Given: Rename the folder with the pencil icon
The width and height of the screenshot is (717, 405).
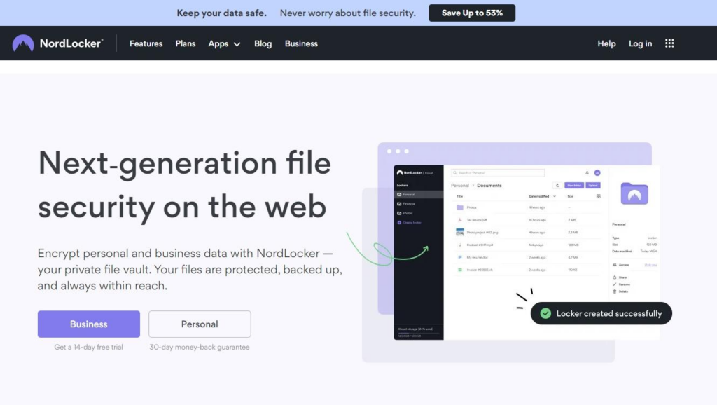Looking at the screenshot, I should pos(615,284).
